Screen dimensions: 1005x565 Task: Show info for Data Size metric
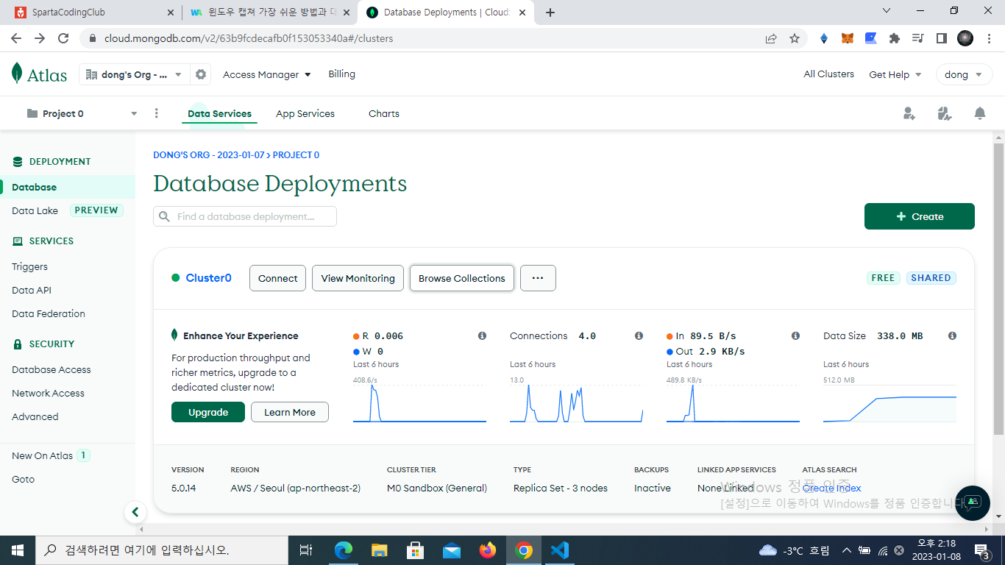coord(952,335)
